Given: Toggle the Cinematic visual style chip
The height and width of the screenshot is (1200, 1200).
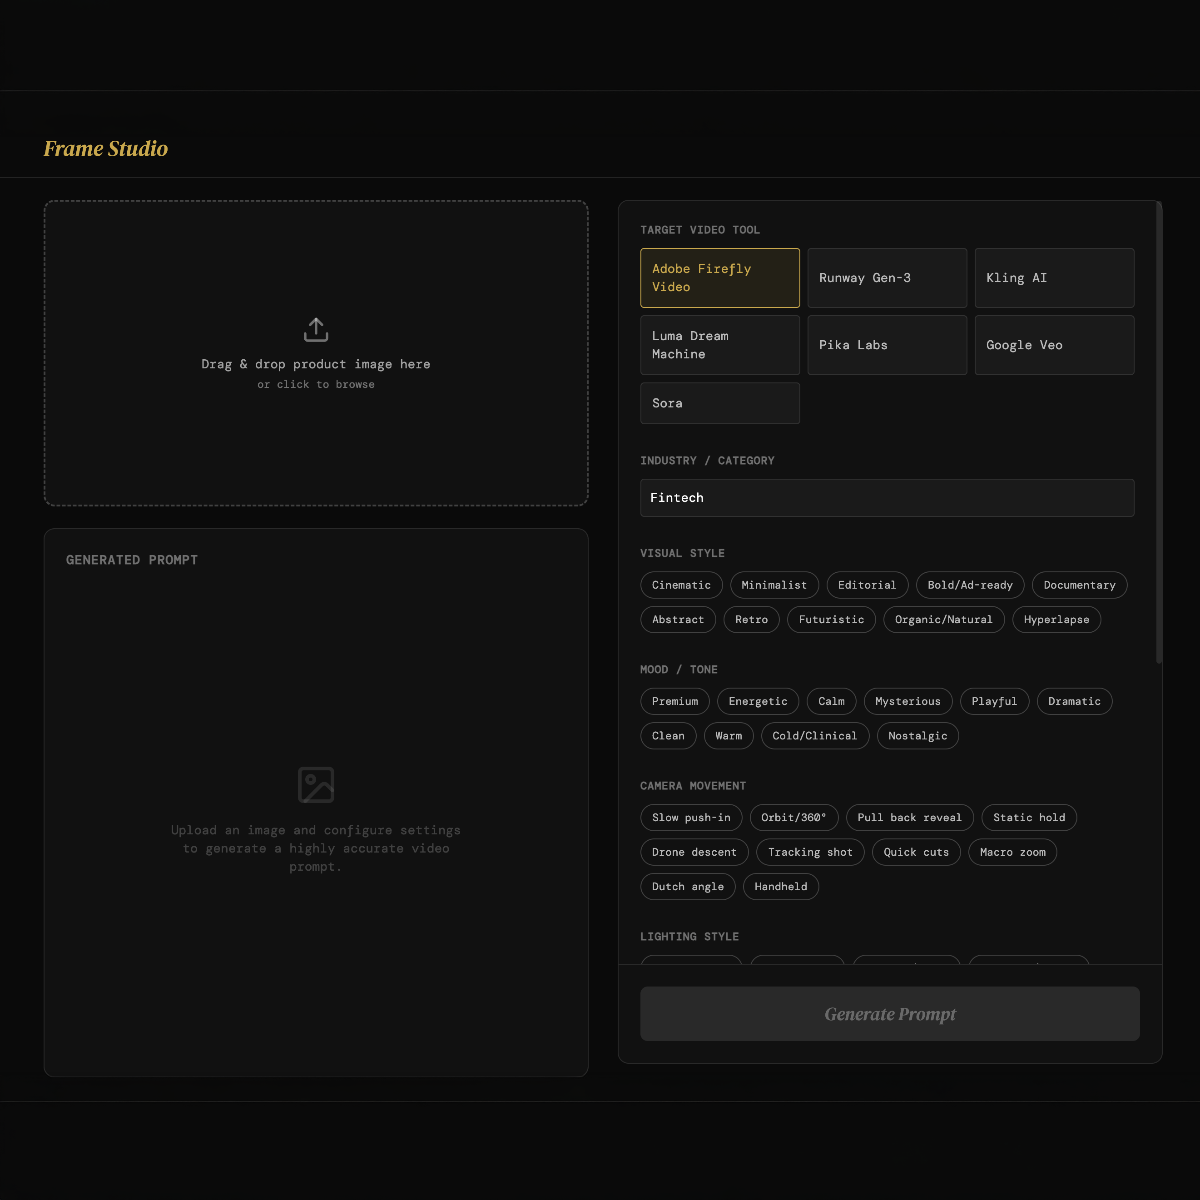Looking at the screenshot, I should 681,585.
